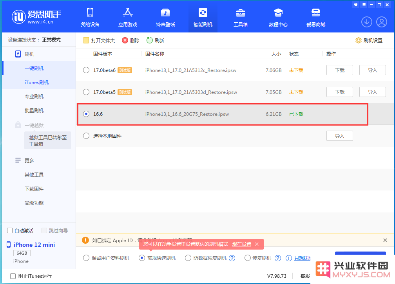Click help icon next to 修复刷机
This screenshot has height=284, width=395.
pyautogui.click(x=277, y=258)
